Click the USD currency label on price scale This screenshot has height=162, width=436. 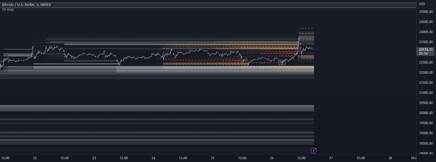click(x=421, y=4)
